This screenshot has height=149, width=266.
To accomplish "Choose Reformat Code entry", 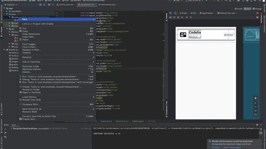I will click(57, 66).
